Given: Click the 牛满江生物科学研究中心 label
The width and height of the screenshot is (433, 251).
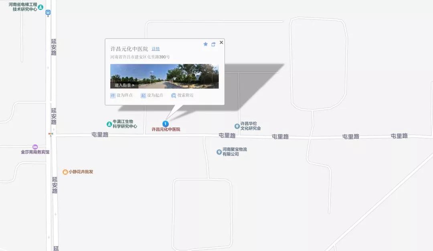Looking at the screenshot, I should click(125, 124).
